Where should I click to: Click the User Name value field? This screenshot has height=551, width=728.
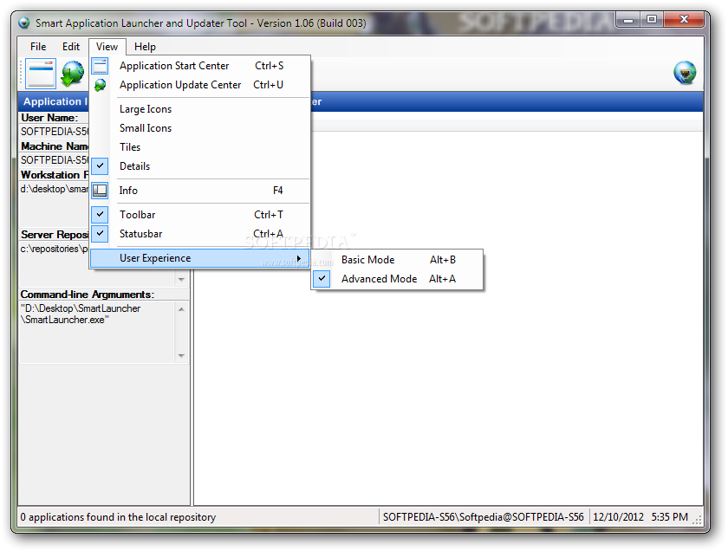[x=55, y=132]
